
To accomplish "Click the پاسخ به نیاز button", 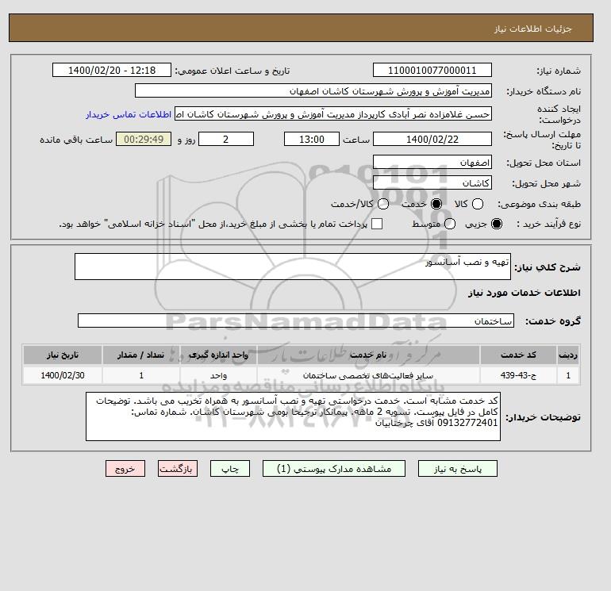I will (458, 469).
